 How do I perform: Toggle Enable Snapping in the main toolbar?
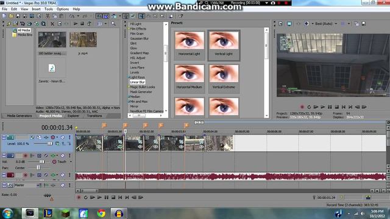click(99, 16)
